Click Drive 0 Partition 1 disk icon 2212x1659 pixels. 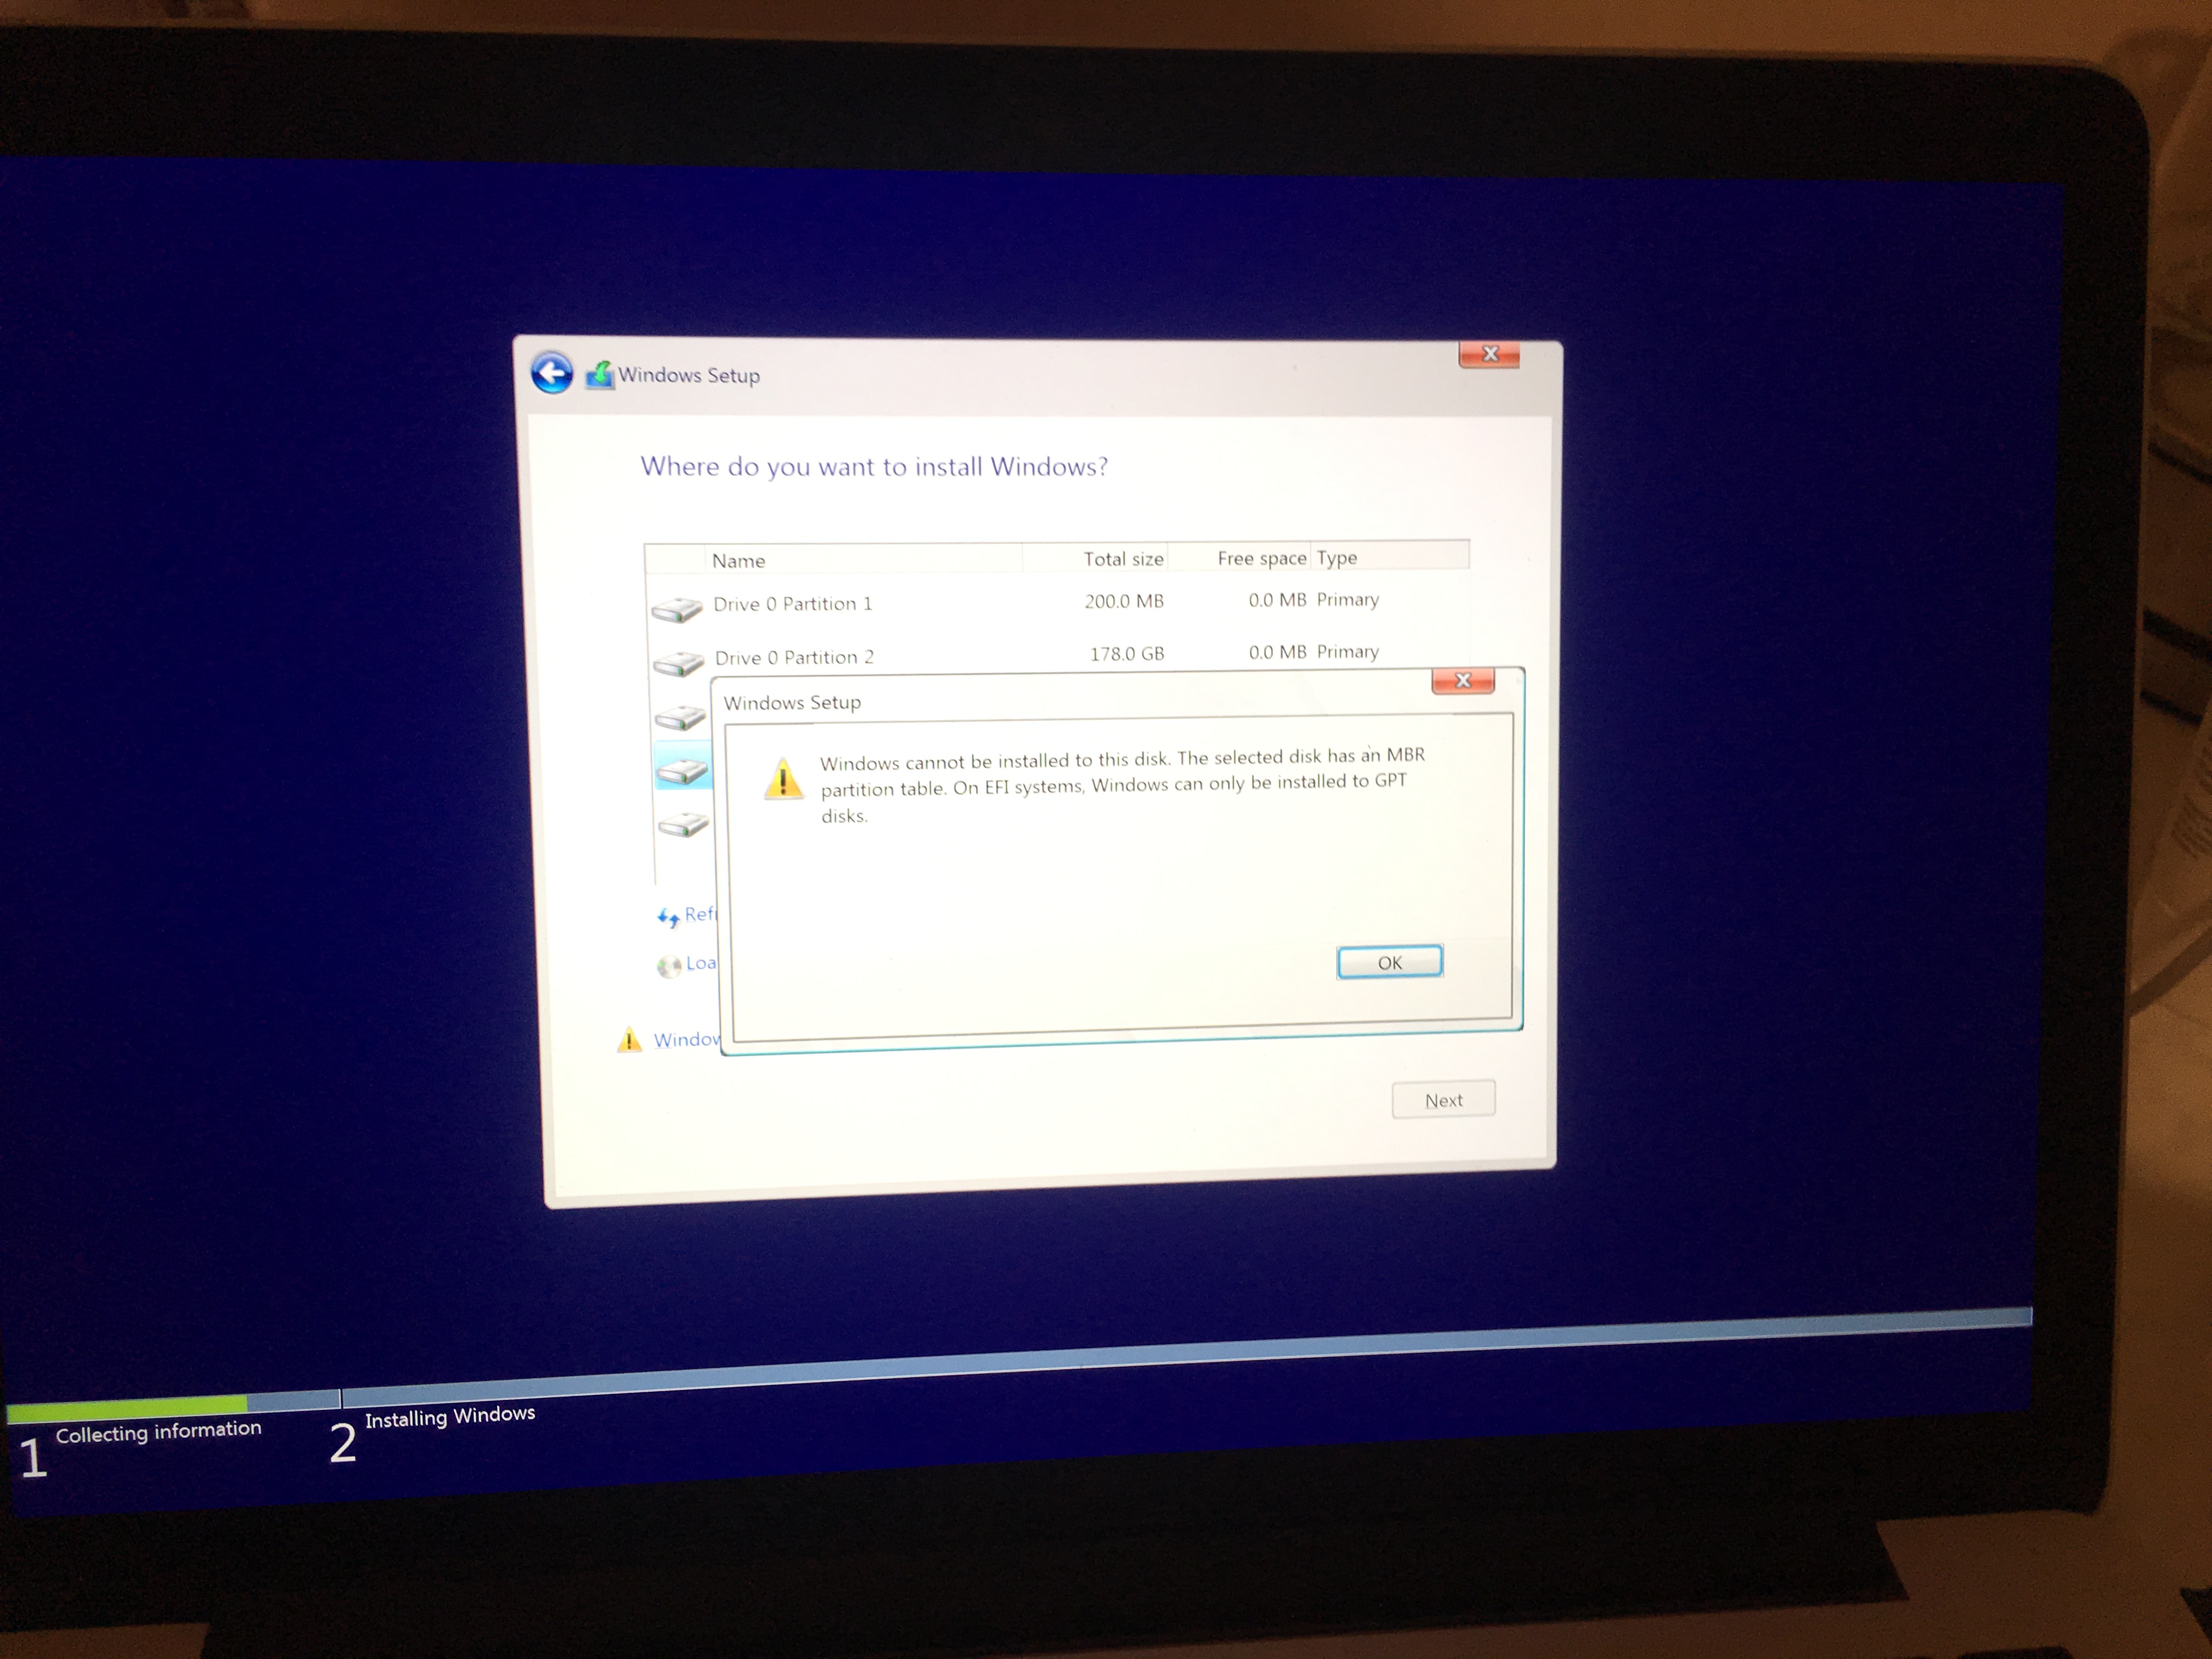[677, 609]
